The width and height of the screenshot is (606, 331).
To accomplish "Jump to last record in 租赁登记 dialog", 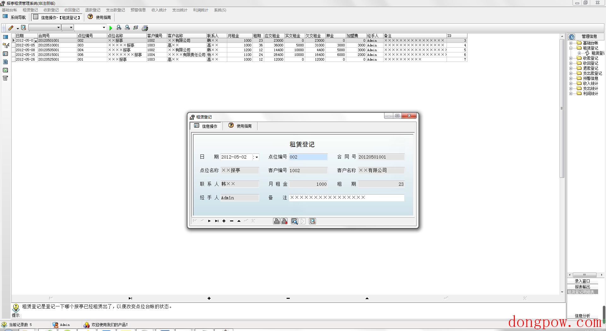I will 217,221.
